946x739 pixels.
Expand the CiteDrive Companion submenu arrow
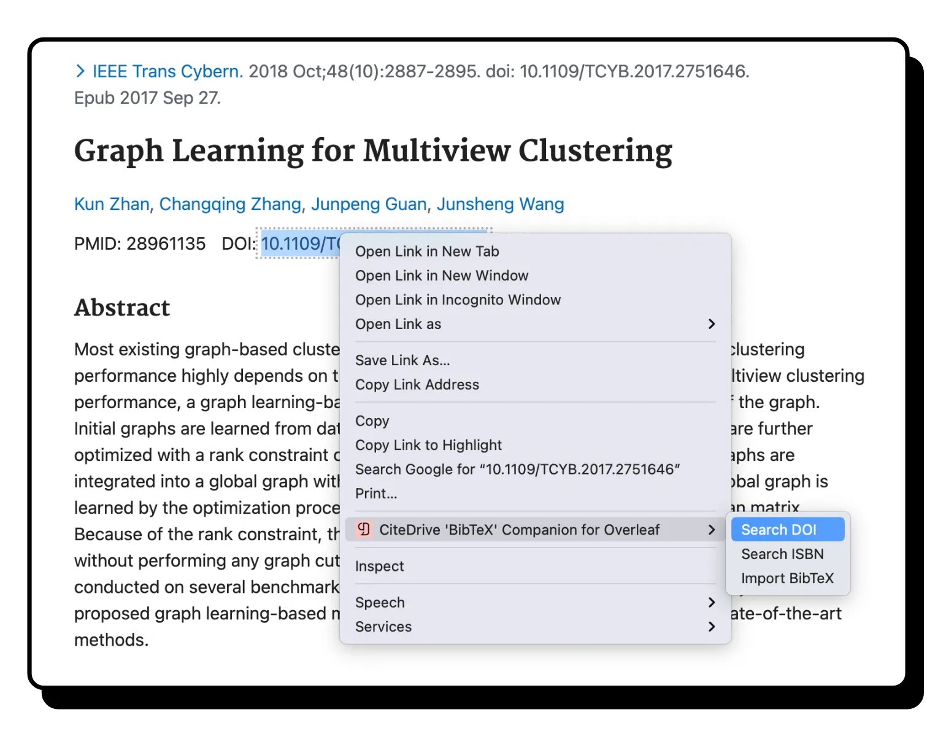coord(711,530)
